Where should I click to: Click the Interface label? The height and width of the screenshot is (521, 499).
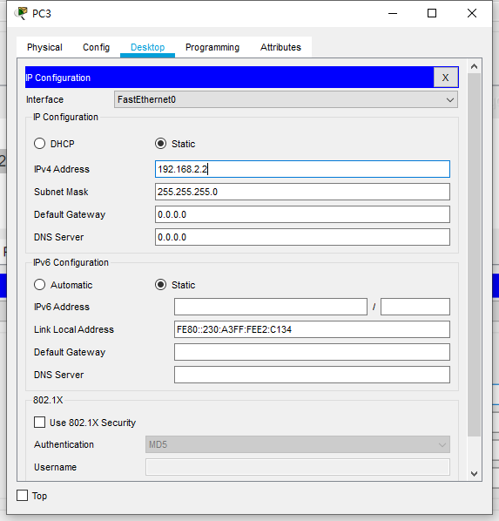[x=45, y=99]
